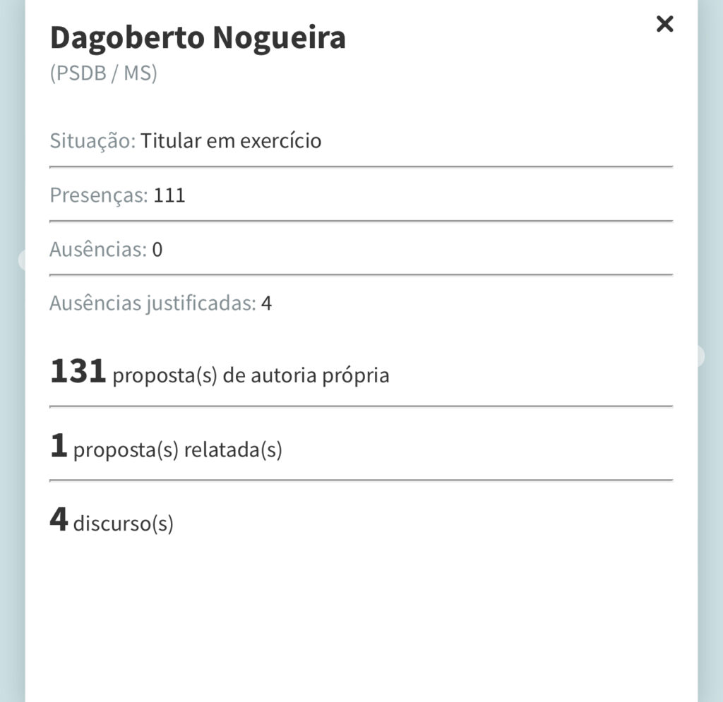Click the bold 4 before discurso(s)
The image size is (723, 702).
click(x=59, y=520)
